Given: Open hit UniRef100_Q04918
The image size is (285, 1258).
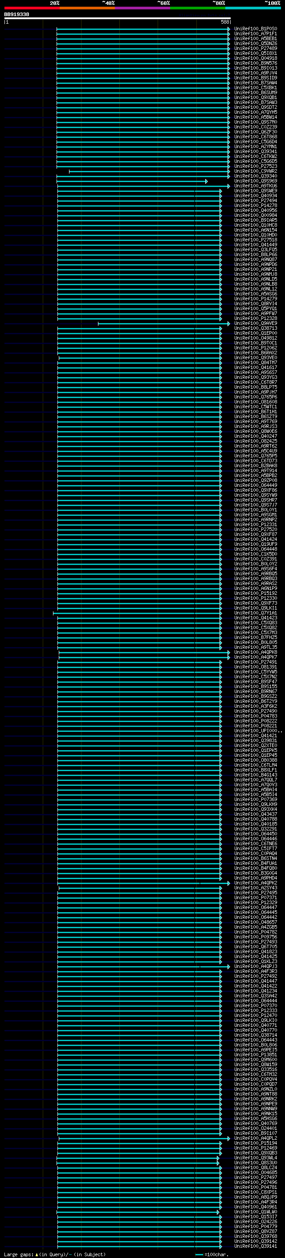Looking at the screenshot, I should (255, 58).
